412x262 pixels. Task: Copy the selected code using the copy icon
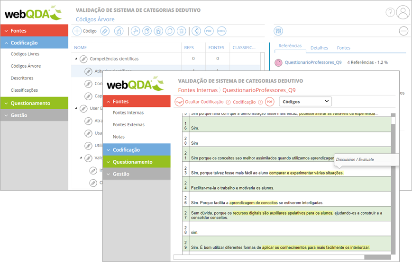coord(147,31)
